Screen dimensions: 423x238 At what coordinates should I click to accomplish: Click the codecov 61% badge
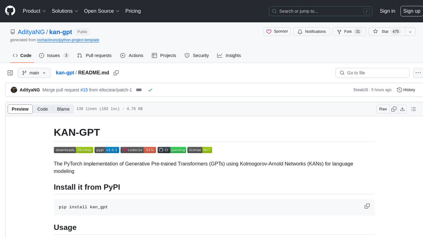click(x=138, y=150)
